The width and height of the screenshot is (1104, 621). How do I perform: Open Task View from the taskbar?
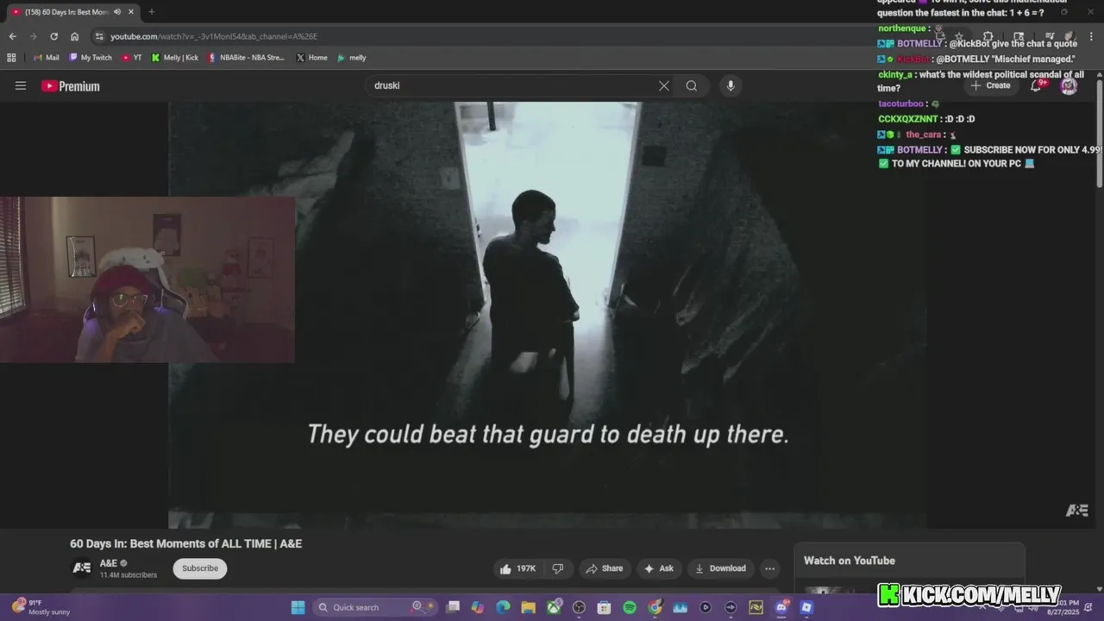click(452, 607)
